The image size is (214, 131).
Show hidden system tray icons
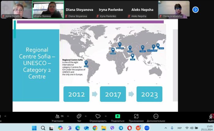tap(166, 128)
